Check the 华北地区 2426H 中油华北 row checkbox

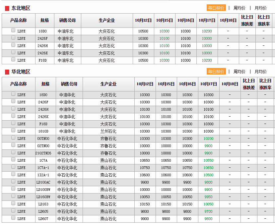coord(13,108)
